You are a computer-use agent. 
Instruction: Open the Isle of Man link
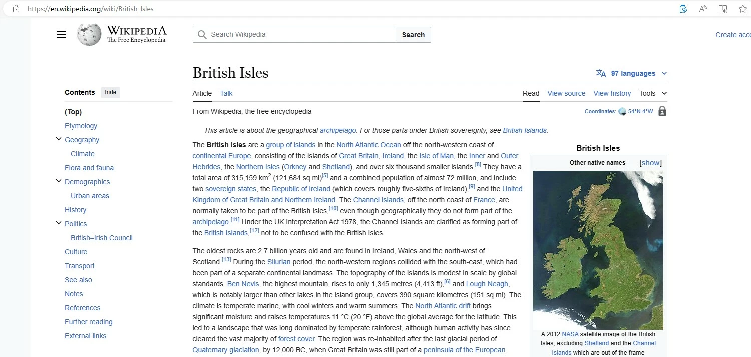[x=436, y=156]
